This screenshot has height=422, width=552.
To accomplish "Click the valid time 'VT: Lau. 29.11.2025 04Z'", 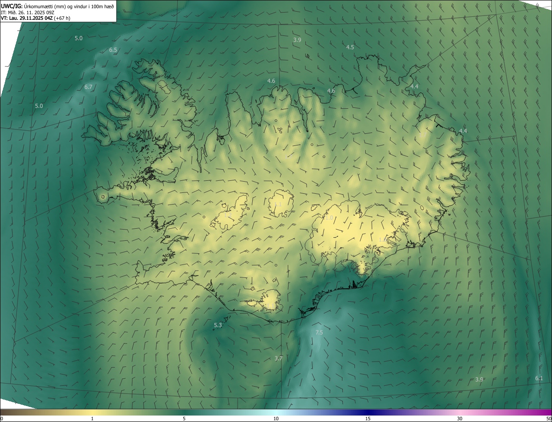I will coord(26,18).
